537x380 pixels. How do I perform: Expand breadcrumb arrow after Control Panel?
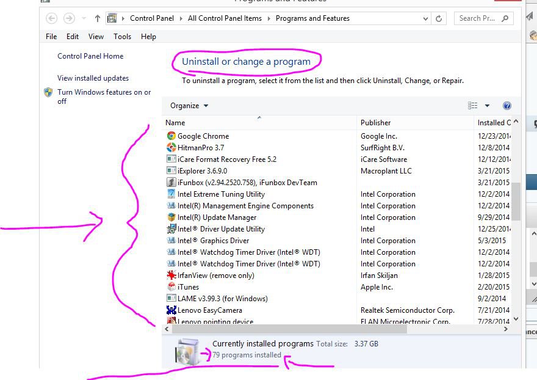(x=181, y=18)
